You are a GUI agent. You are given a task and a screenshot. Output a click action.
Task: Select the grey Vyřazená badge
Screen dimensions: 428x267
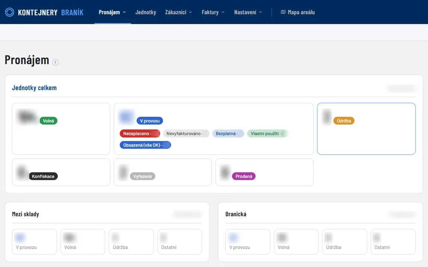point(143,176)
